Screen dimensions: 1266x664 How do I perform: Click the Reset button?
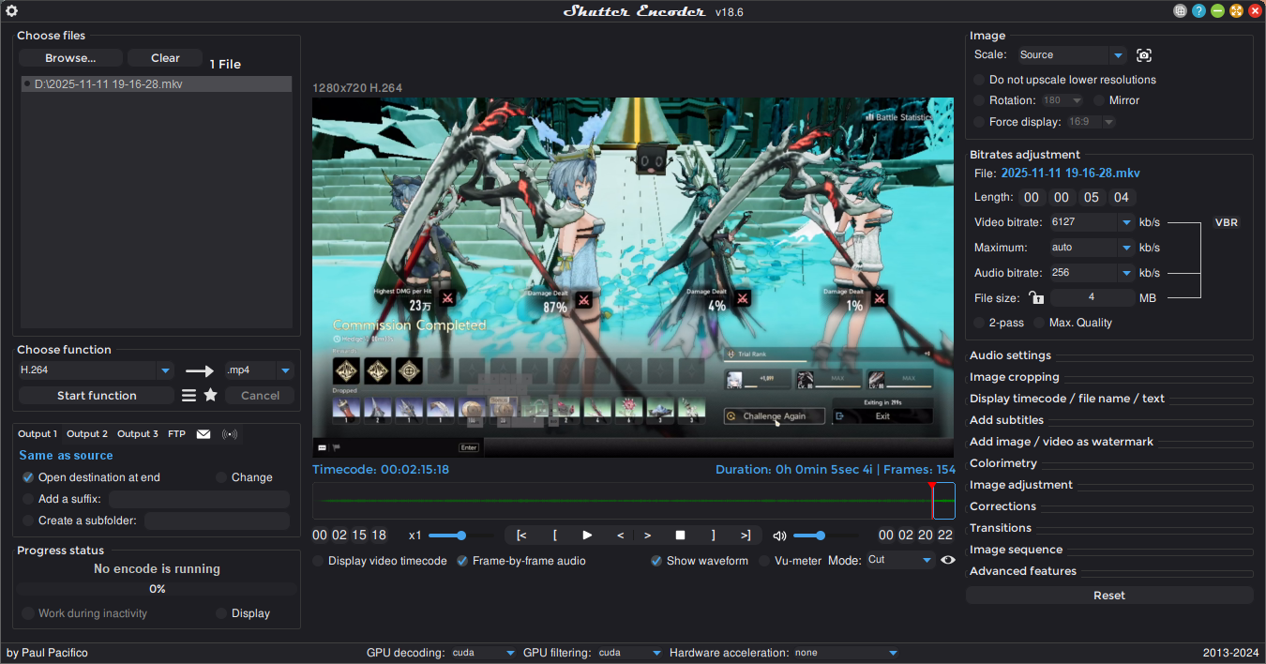click(1109, 596)
